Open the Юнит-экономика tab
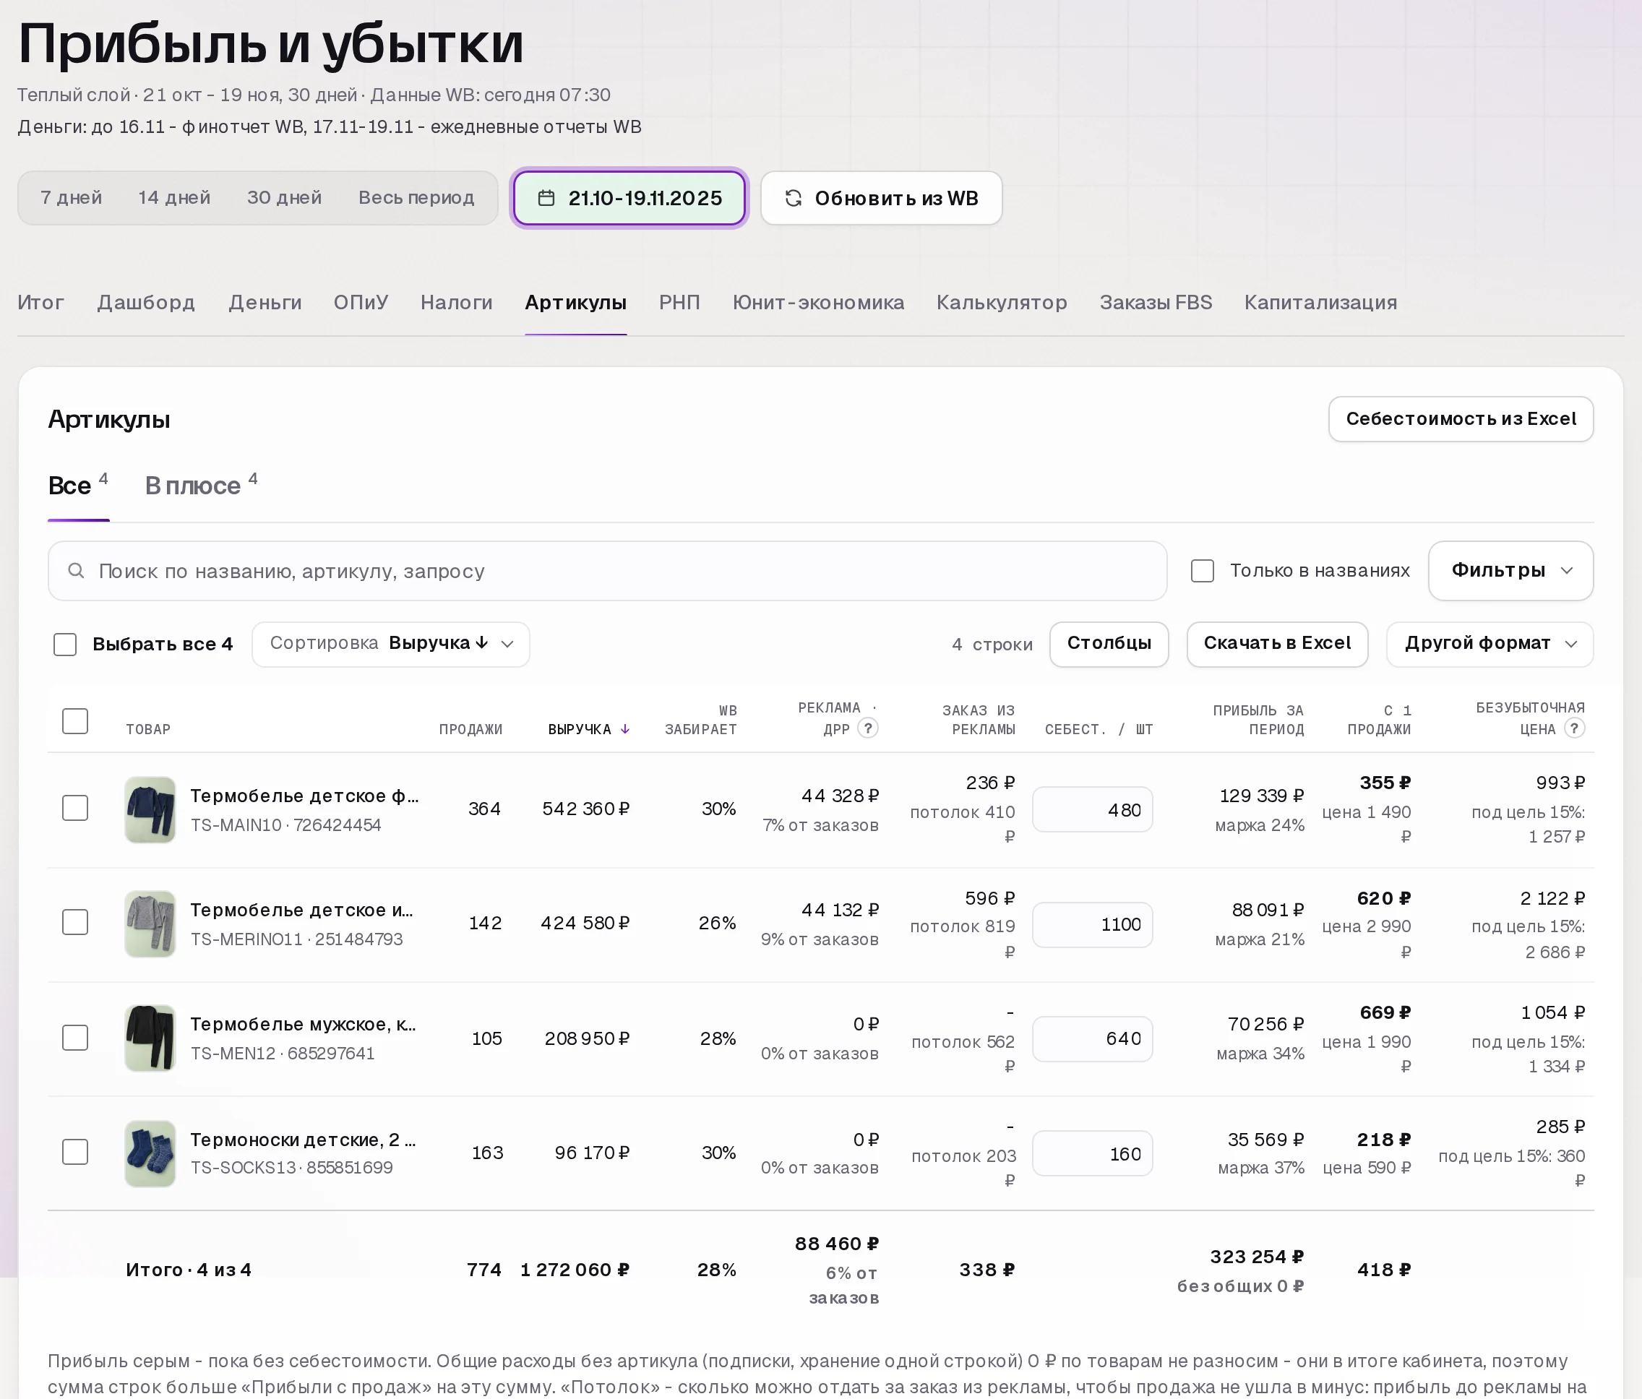 818,303
